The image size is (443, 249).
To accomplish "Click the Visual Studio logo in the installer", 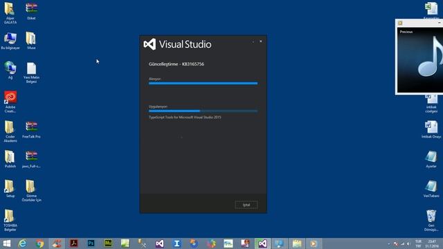I will click(x=150, y=44).
